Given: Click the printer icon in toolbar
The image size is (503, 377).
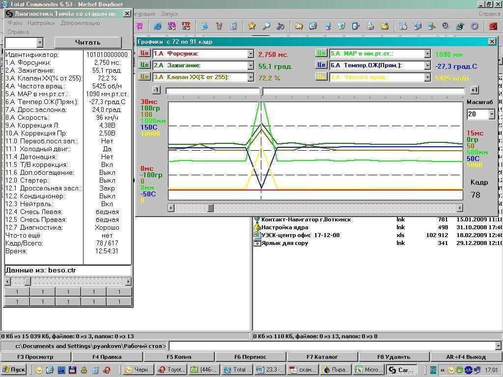Looking at the screenshot, I should click(x=370, y=26).
